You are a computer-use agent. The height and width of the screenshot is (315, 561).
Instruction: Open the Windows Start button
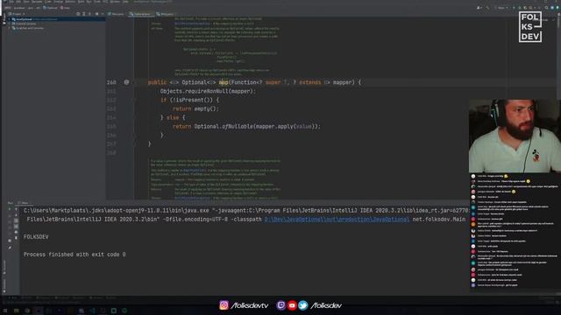5,311
